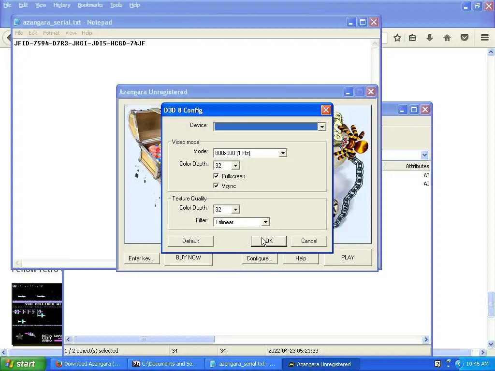495x371 pixels.
Task: Click 7-Zip scroll left arrow
Action: (x=68, y=340)
